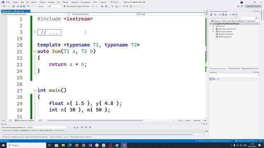Open Microsoft Edge from taskbar
264x148 pixels.
pyautogui.click(x=70, y=145)
